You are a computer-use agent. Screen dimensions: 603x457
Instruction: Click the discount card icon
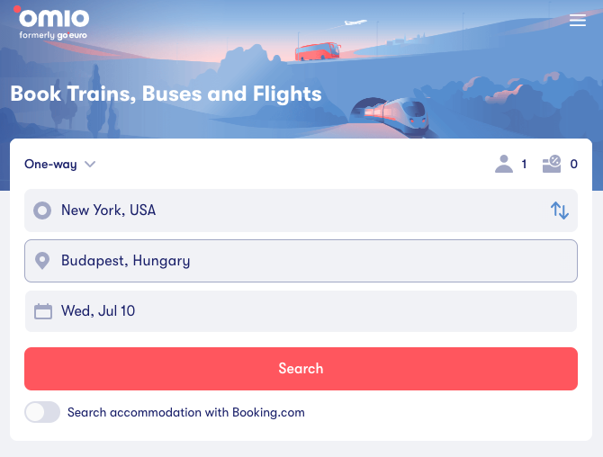tap(552, 164)
